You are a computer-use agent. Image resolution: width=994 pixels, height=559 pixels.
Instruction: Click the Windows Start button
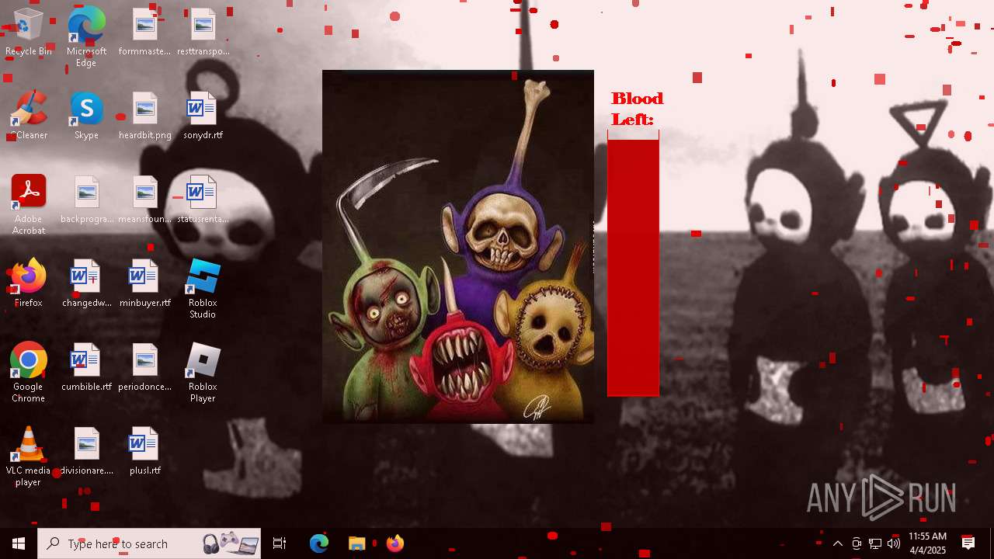click(x=19, y=543)
